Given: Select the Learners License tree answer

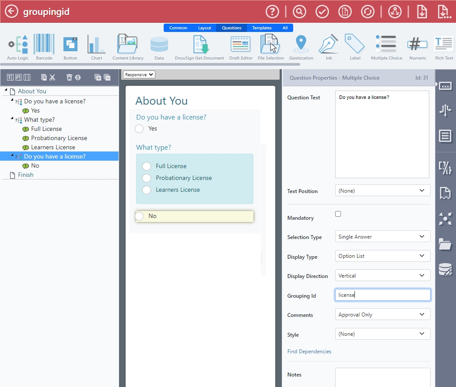Looking at the screenshot, I should (x=53, y=147).
